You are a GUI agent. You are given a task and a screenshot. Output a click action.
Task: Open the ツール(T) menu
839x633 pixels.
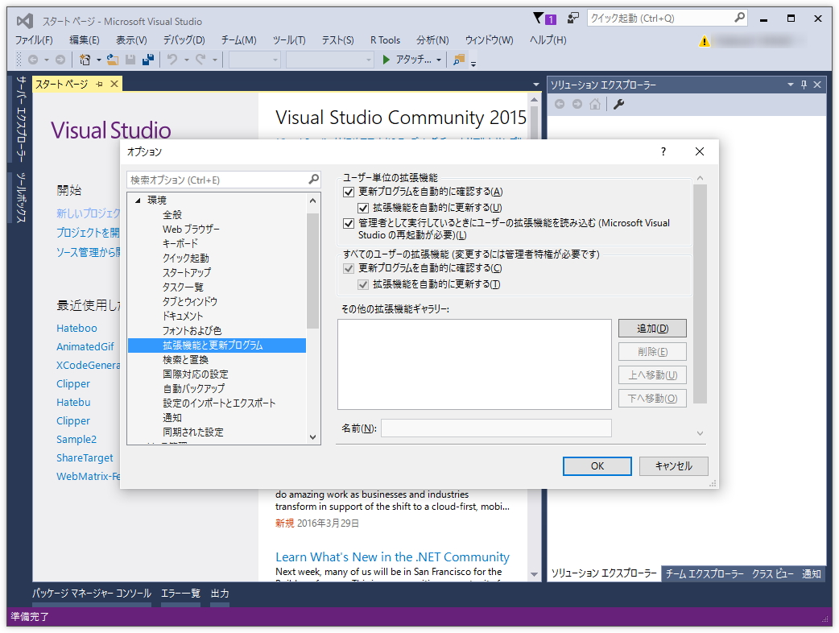tap(289, 40)
